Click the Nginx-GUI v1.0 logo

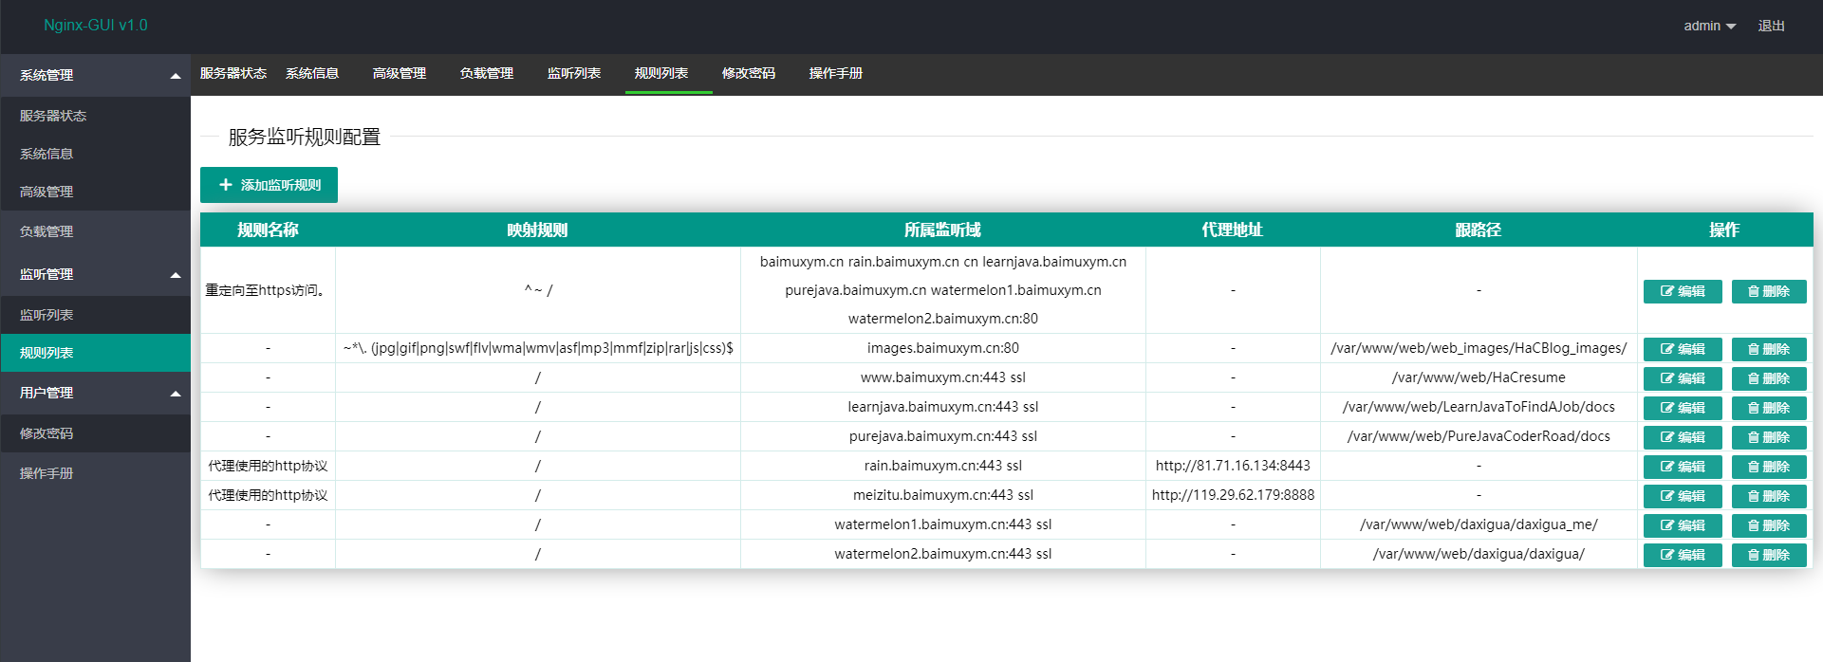coord(96,26)
